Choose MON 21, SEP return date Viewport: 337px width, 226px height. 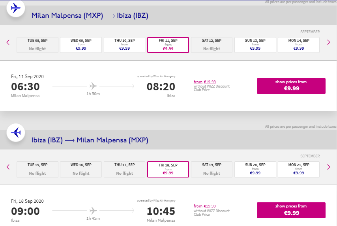(x=299, y=169)
